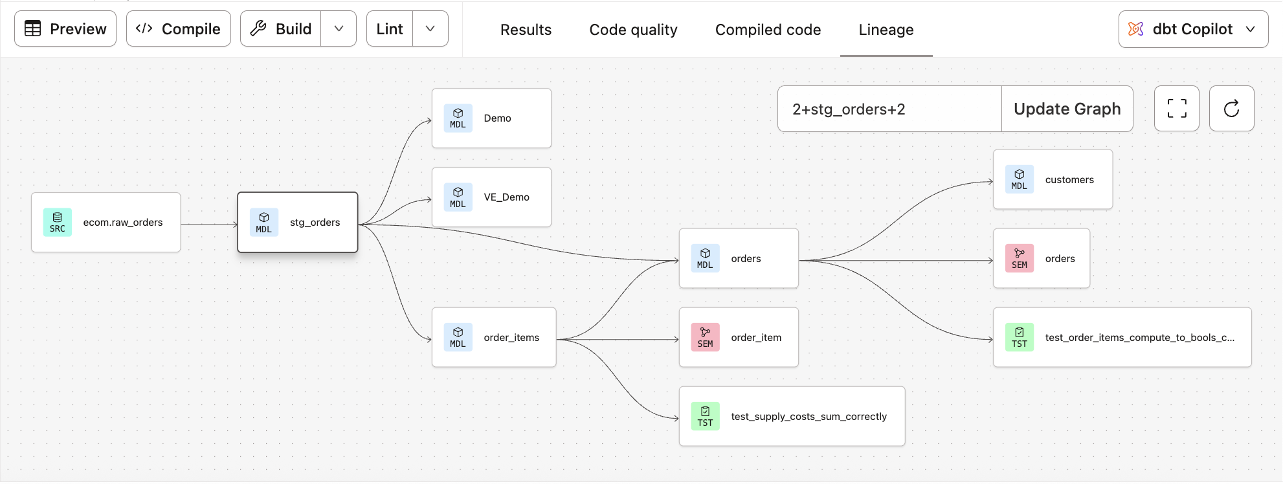Click the MDL icon on stg_orders node
Screen dimensions: 1283x484
click(x=264, y=223)
